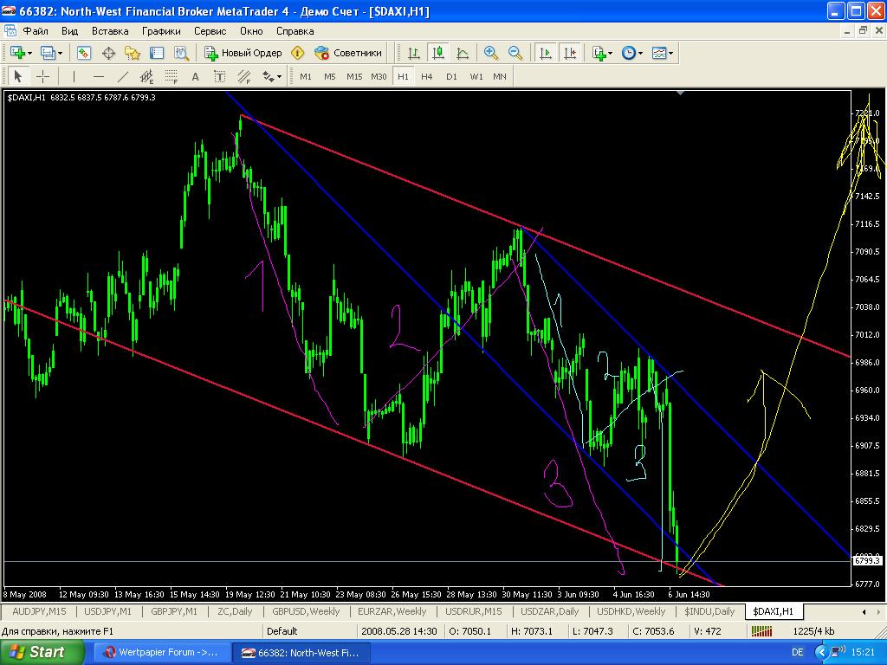Switch to the AUDJPY,M15 chart tab
The image size is (887, 665).
[39, 611]
